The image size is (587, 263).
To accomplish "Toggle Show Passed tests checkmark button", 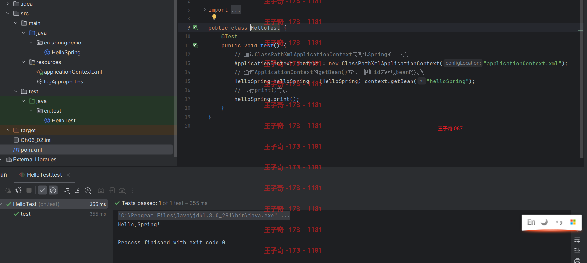I will click(x=42, y=191).
